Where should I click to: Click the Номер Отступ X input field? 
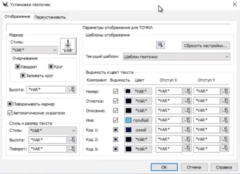click(169, 91)
